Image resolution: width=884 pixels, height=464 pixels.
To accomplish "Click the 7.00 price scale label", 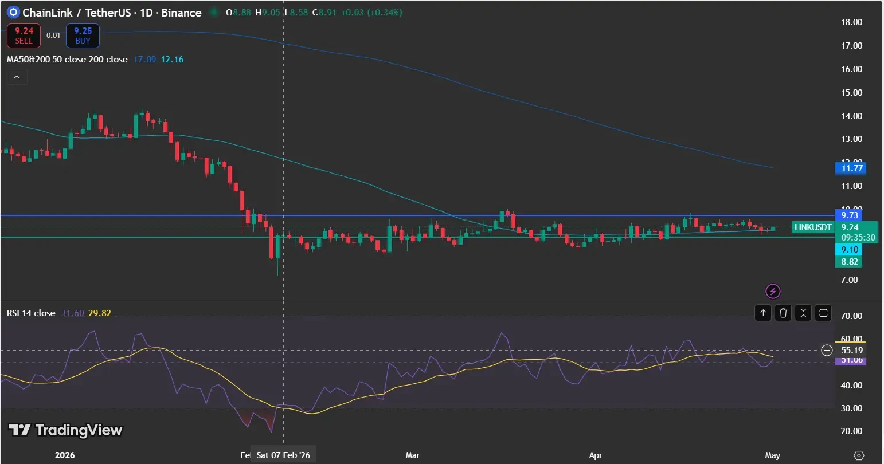I will pyautogui.click(x=849, y=280).
